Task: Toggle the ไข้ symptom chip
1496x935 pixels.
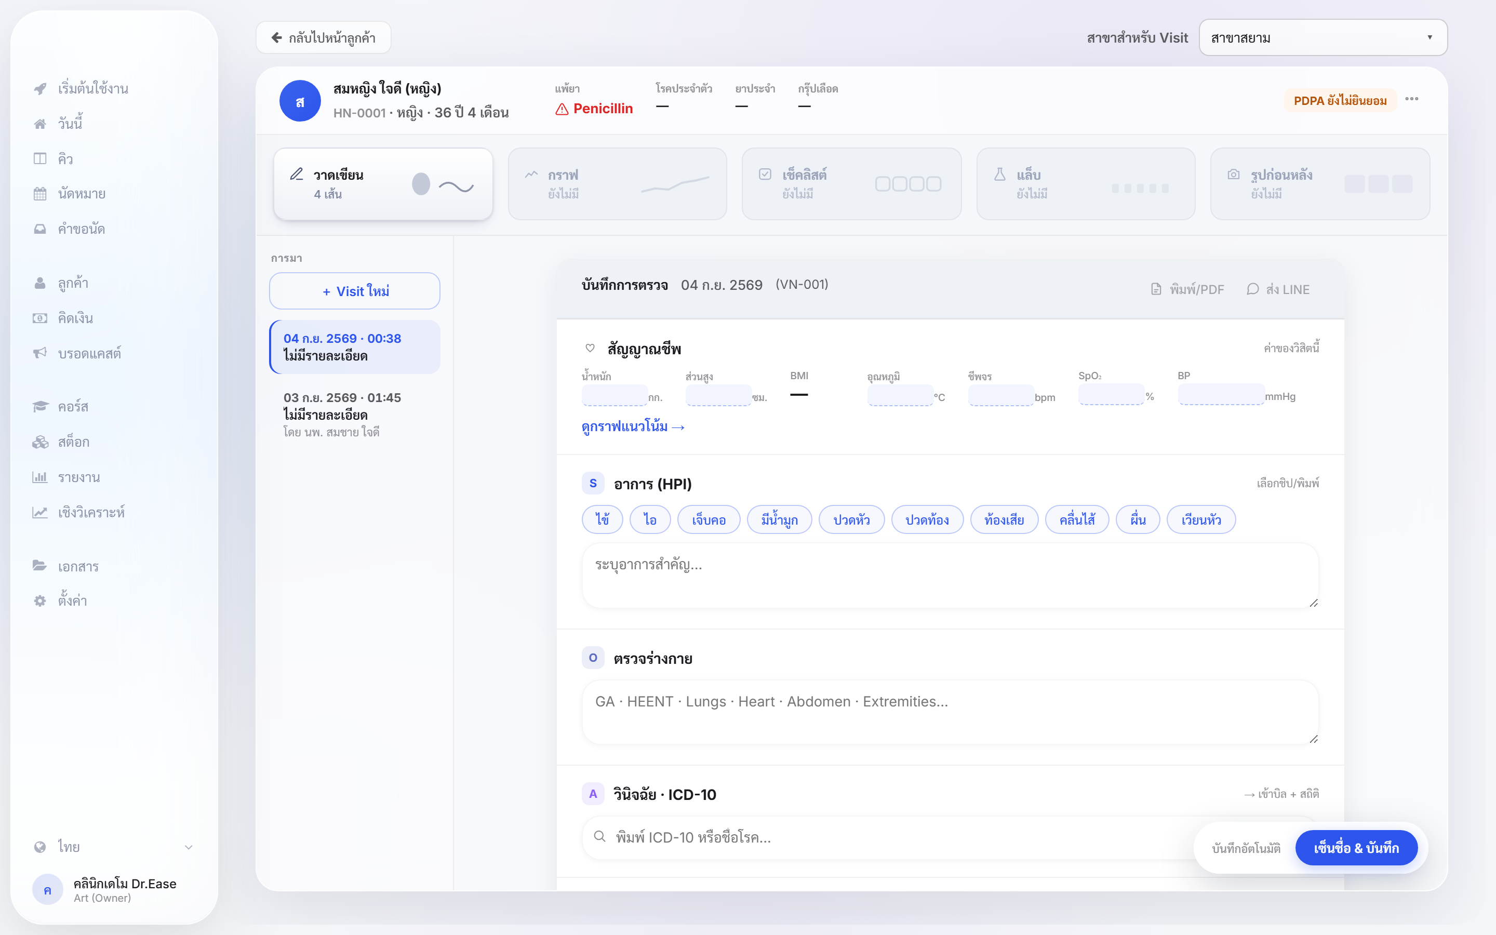Action: pyautogui.click(x=602, y=519)
